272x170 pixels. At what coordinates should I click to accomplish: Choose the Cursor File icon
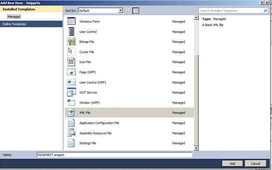(x=71, y=52)
